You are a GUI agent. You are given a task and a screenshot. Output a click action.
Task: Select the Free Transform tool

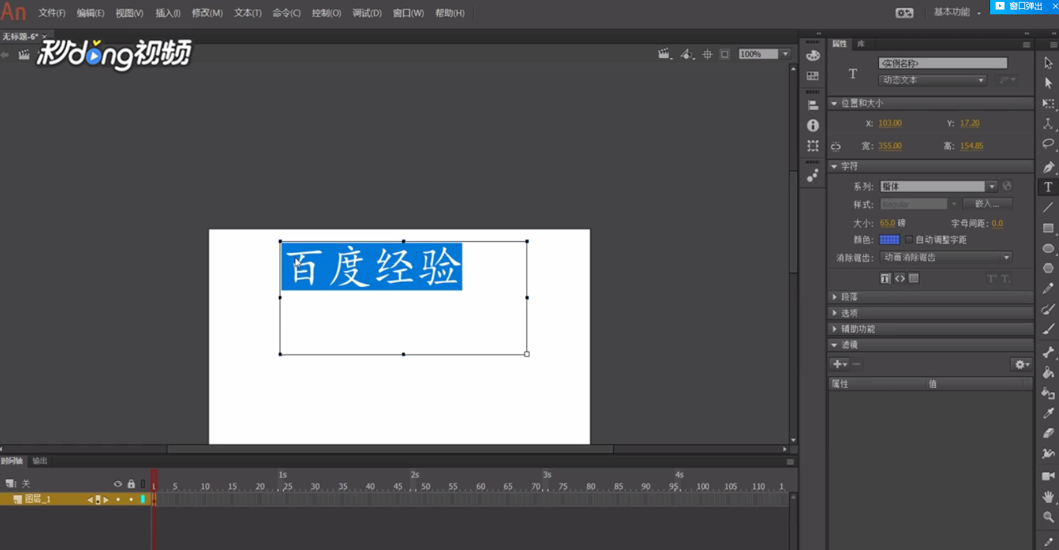1048,104
